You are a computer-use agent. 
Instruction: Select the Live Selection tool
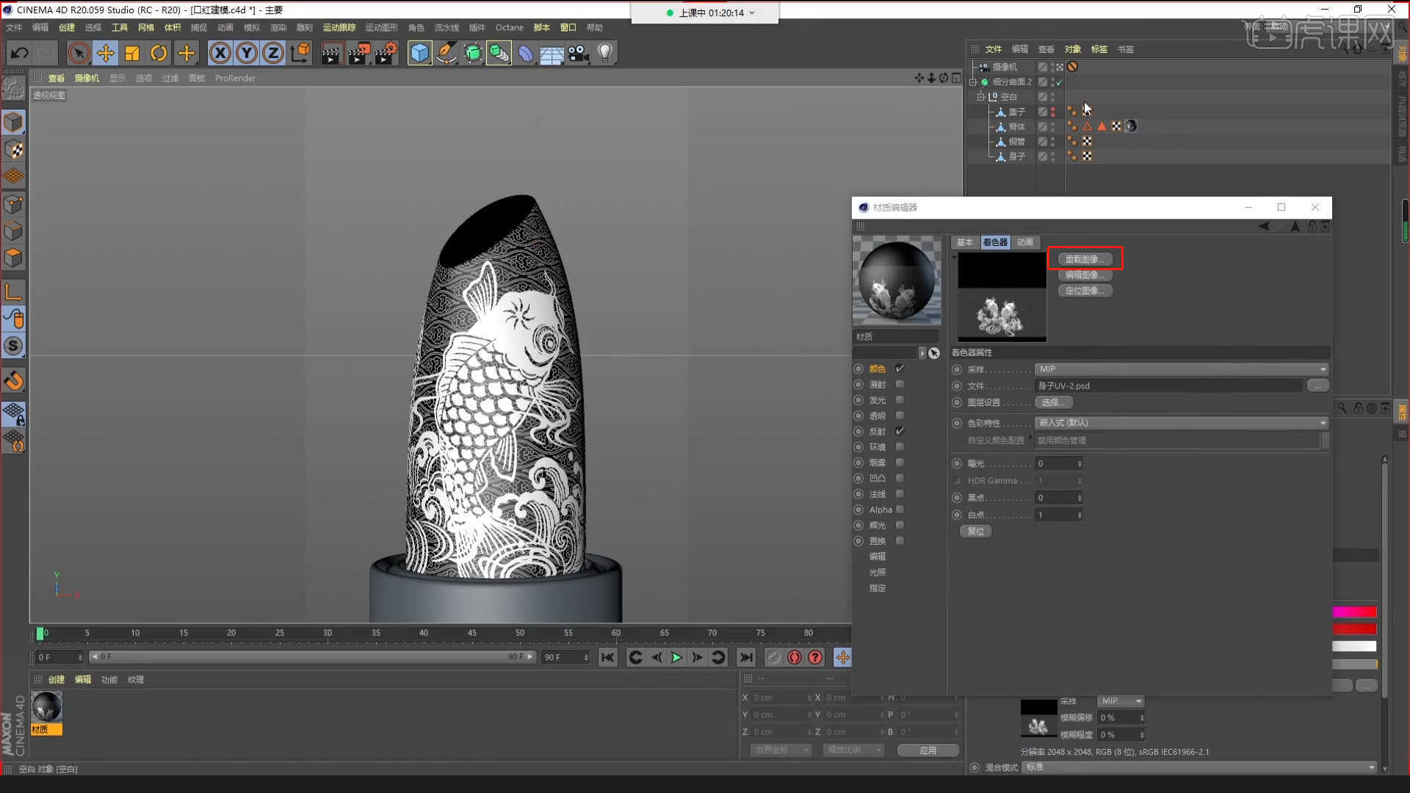[x=79, y=53]
